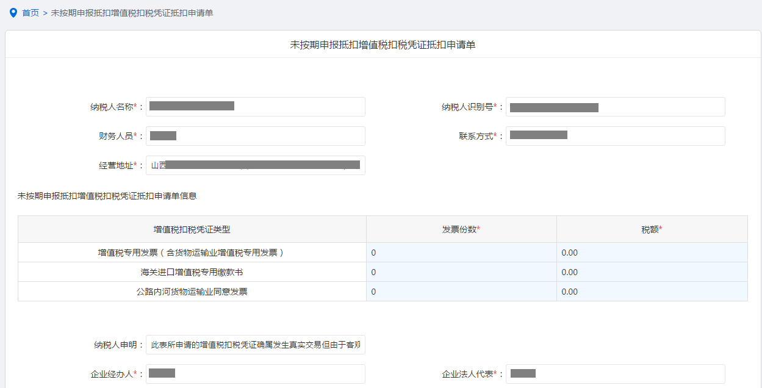Set 发票份数 for 公路内河货物运输业同意发票
This screenshot has width=762, height=388.
pos(461,292)
